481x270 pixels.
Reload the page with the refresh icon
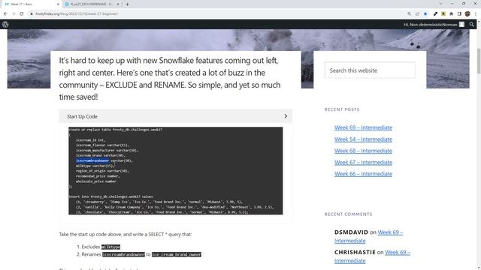coord(22,13)
